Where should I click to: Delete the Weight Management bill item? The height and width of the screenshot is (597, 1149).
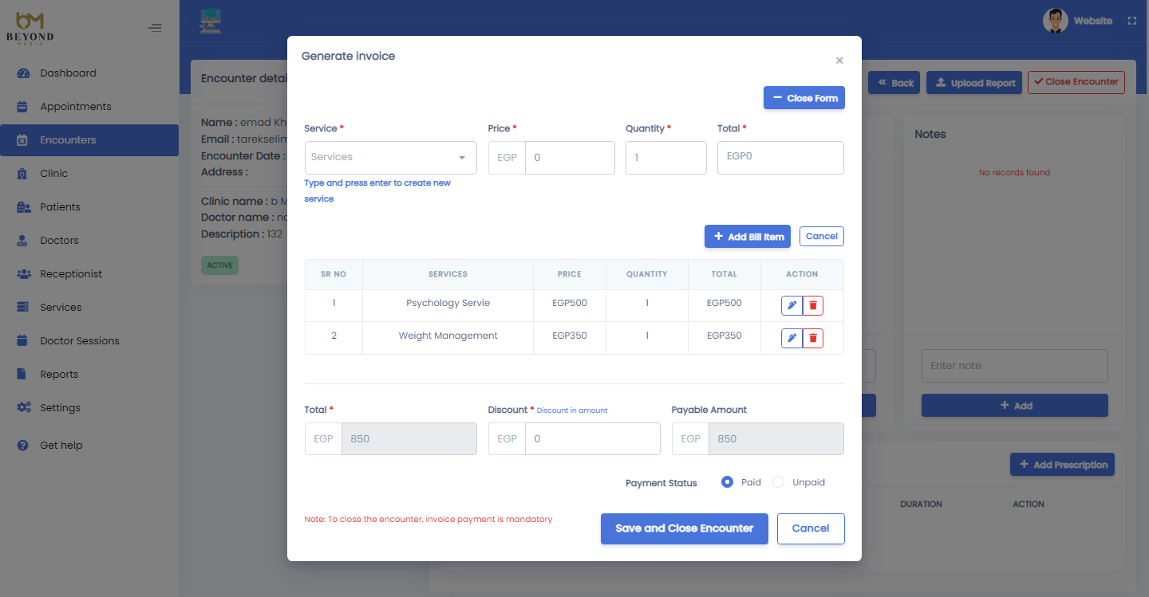coord(813,339)
